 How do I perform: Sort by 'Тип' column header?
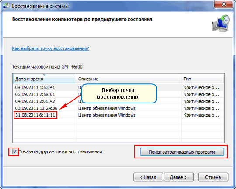[202, 79]
